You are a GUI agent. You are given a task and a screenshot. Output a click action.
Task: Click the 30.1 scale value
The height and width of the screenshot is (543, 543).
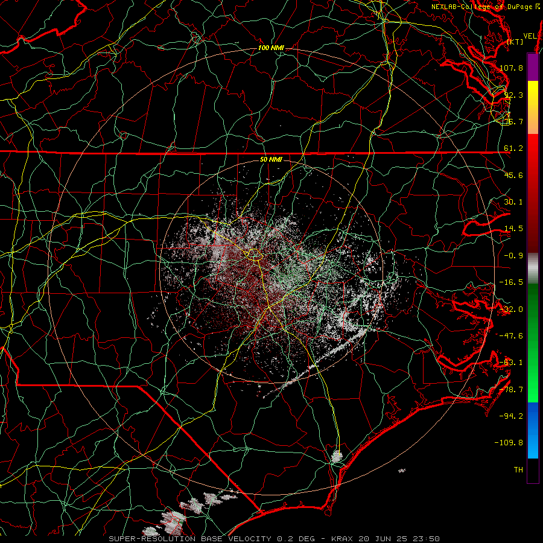(x=513, y=202)
